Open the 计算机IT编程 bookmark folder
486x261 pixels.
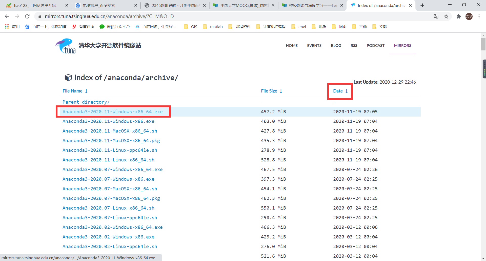[271, 27]
